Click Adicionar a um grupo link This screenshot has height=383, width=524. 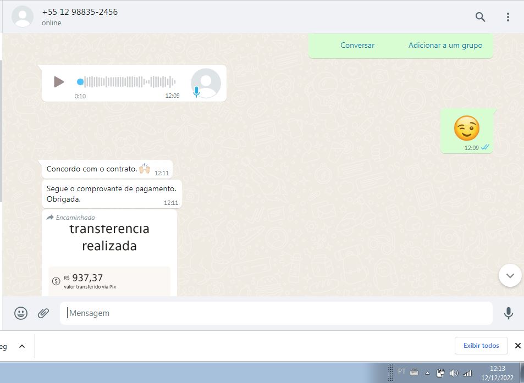[x=445, y=46]
